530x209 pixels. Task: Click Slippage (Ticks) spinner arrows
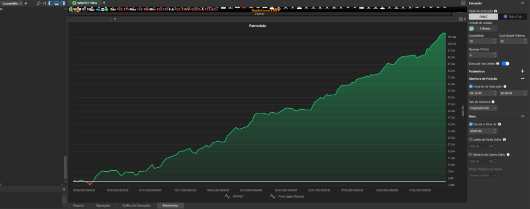[x=494, y=55]
